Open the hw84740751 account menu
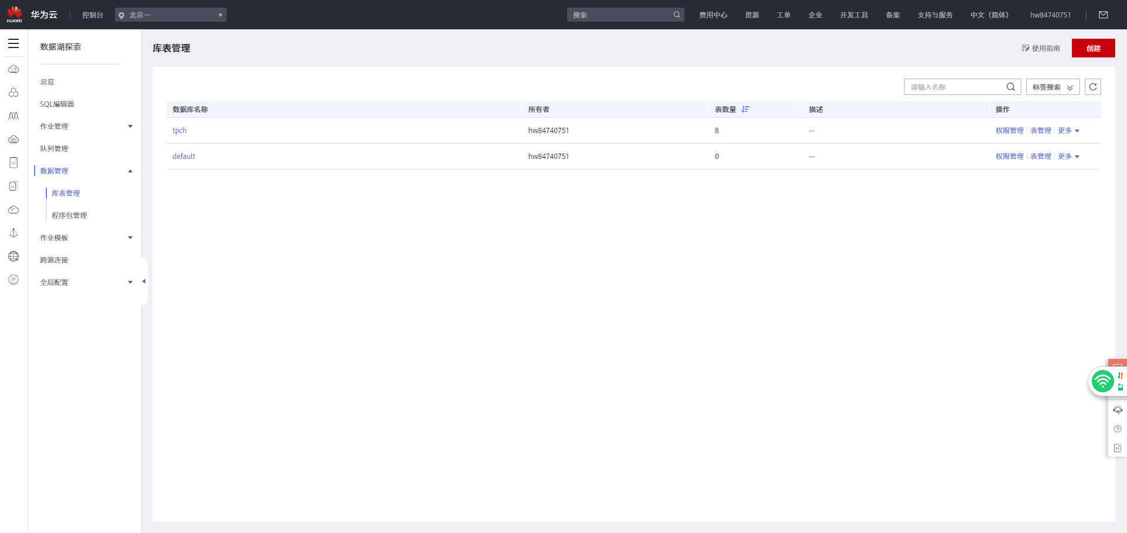 point(1050,15)
